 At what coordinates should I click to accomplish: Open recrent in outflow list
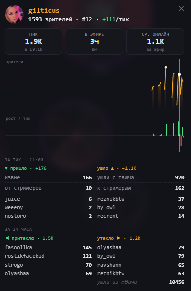(141, 216)
